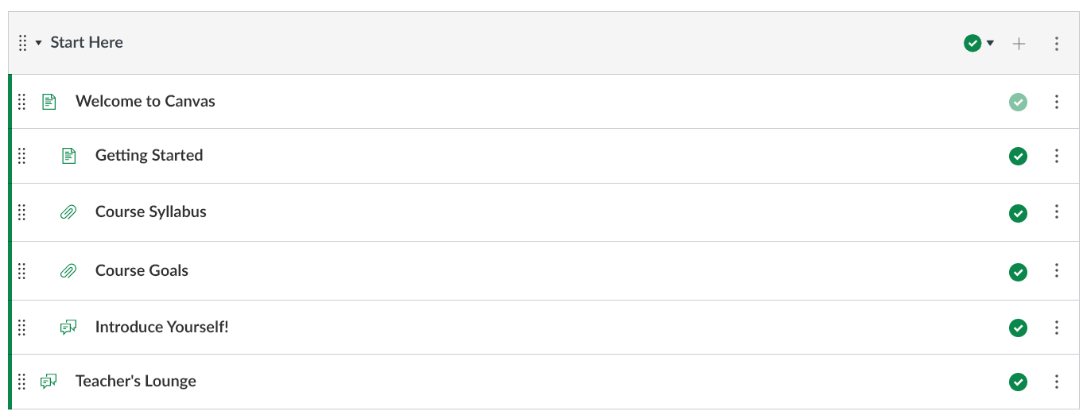Open the Course Syllabus options menu
Image resolution: width=1087 pixels, height=419 pixels.
pyautogui.click(x=1057, y=211)
